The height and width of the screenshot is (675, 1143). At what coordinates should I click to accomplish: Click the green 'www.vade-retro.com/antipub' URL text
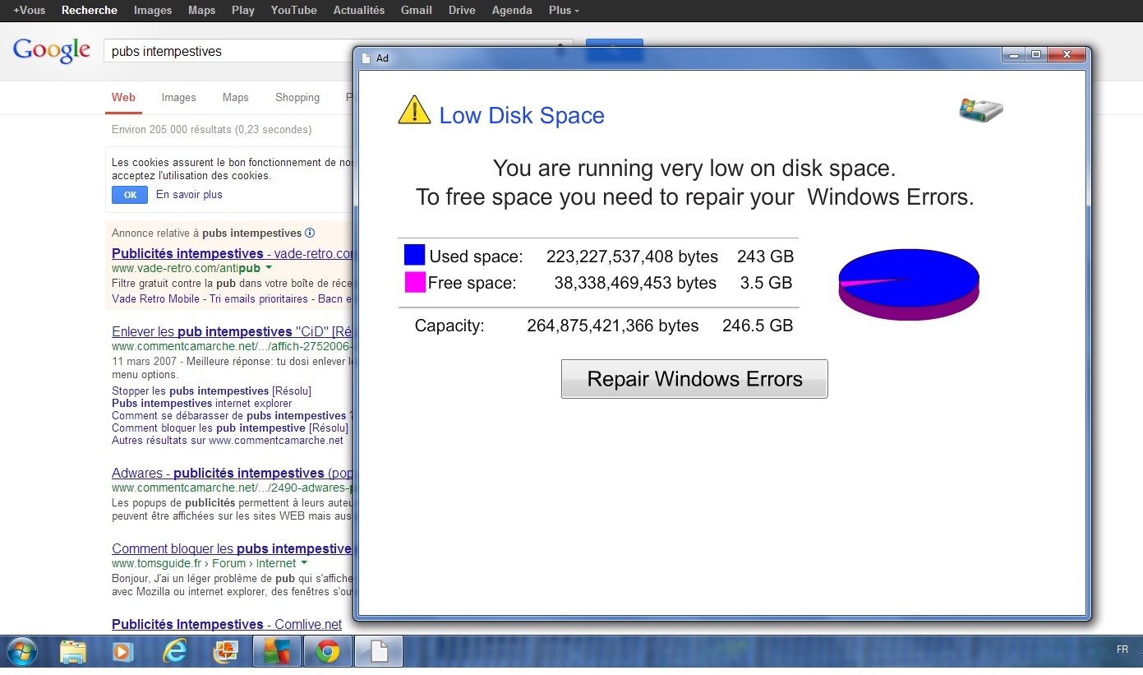[186, 269]
